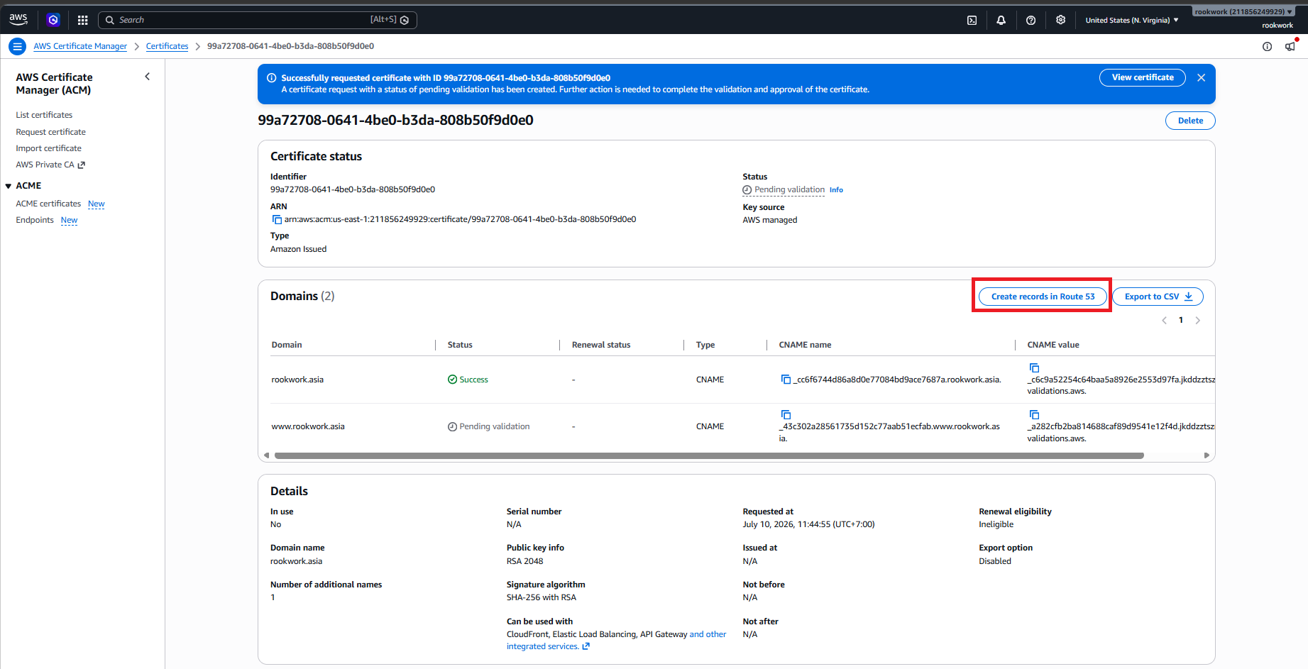Click page number 1 in domains pagination
The height and width of the screenshot is (669, 1308).
1181,321
